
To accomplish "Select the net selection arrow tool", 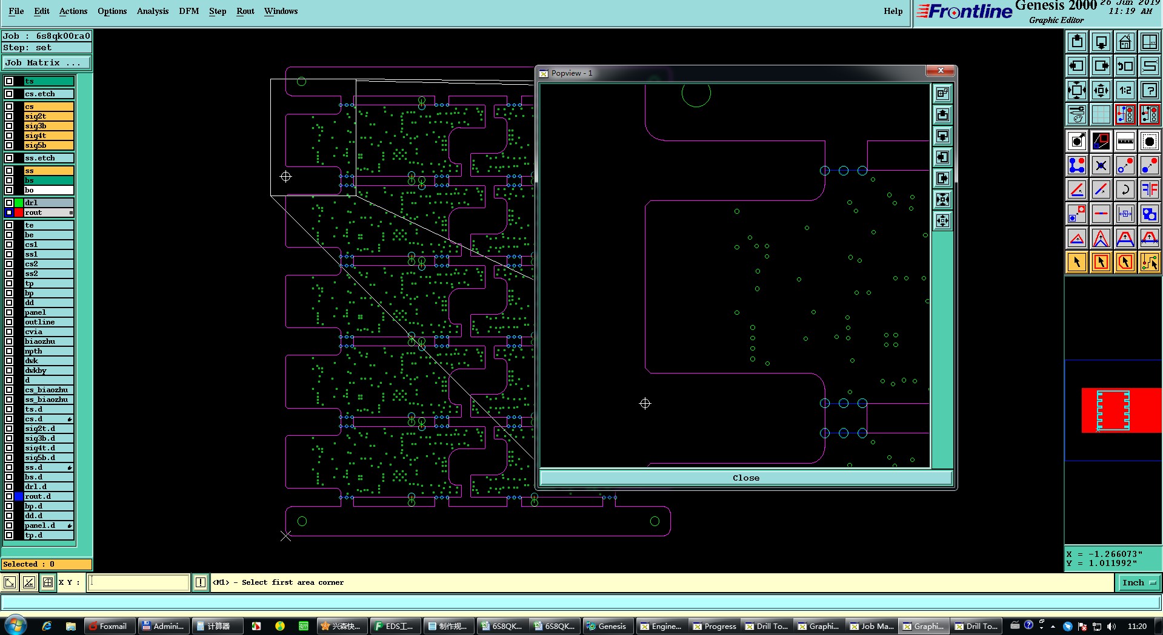I will (1150, 262).
